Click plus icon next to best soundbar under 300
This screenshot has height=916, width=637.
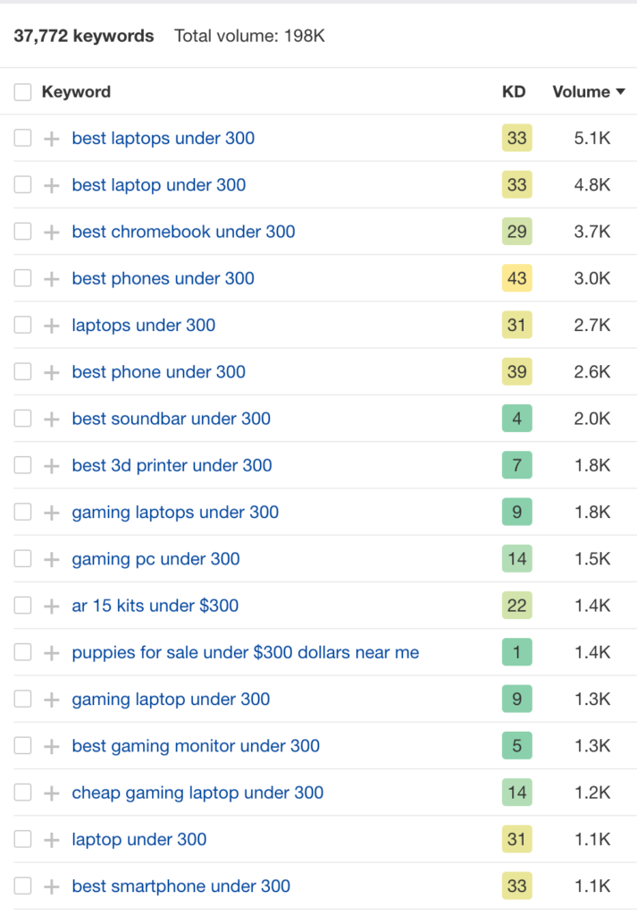(51, 419)
